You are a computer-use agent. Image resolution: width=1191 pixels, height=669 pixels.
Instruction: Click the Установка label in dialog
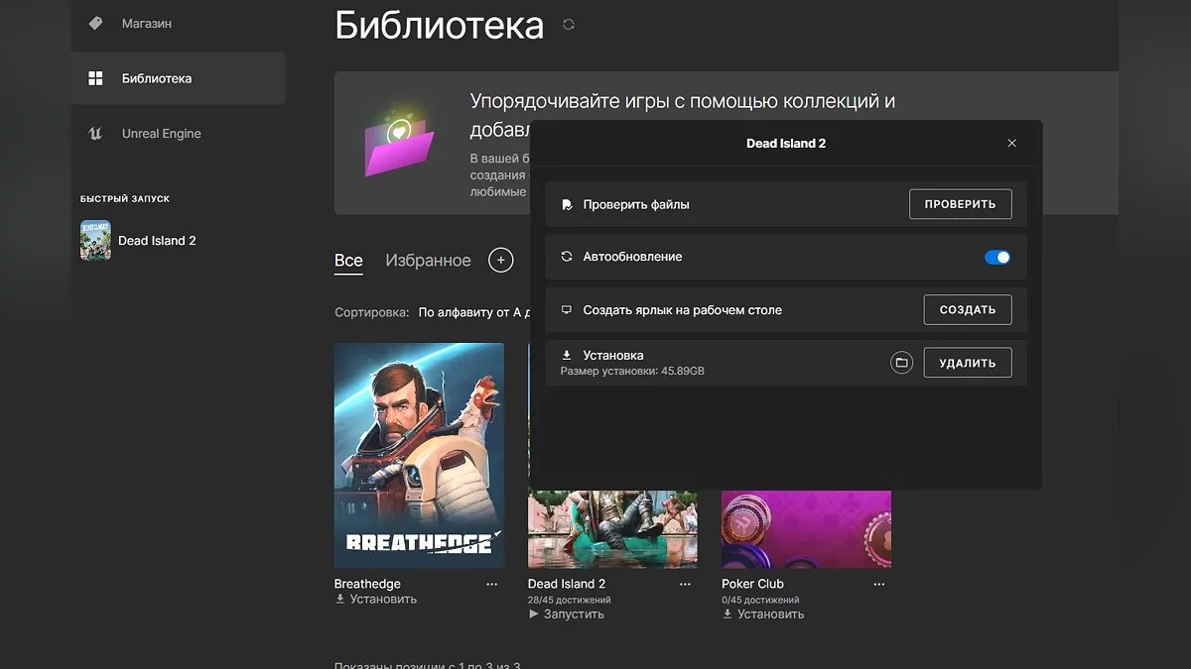pyautogui.click(x=613, y=355)
